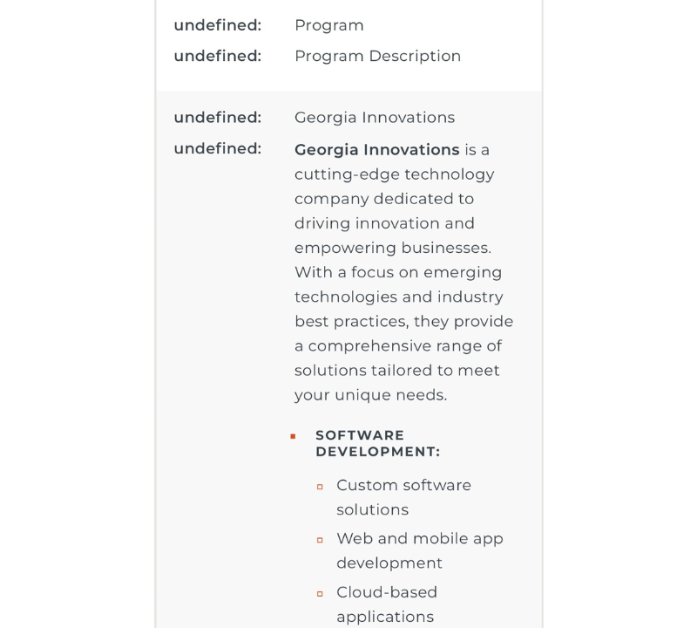
Task: Click bold Georgia Innovations in the description
Action: (x=376, y=149)
